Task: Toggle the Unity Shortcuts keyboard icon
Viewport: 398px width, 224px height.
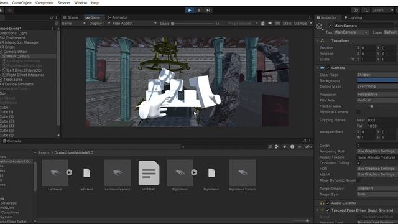Action: 278,24
